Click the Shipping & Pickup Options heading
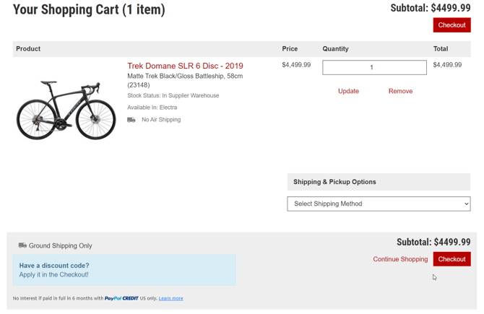This screenshot has width=484, height=314. (334, 182)
